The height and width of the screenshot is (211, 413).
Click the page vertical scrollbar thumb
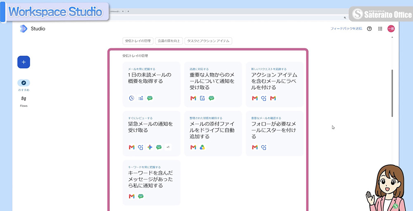coord(392,93)
